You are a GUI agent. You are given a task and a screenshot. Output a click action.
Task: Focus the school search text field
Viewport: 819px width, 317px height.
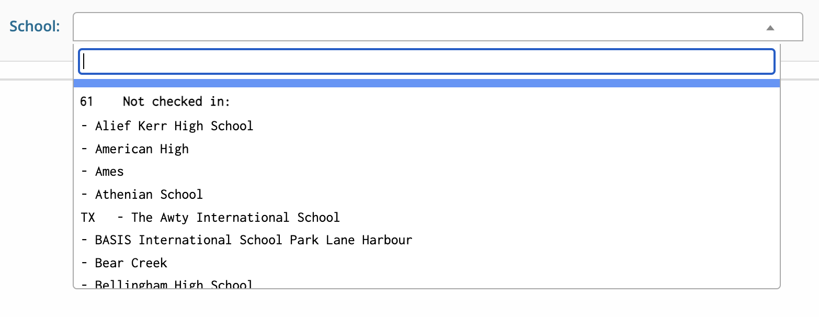point(426,62)
